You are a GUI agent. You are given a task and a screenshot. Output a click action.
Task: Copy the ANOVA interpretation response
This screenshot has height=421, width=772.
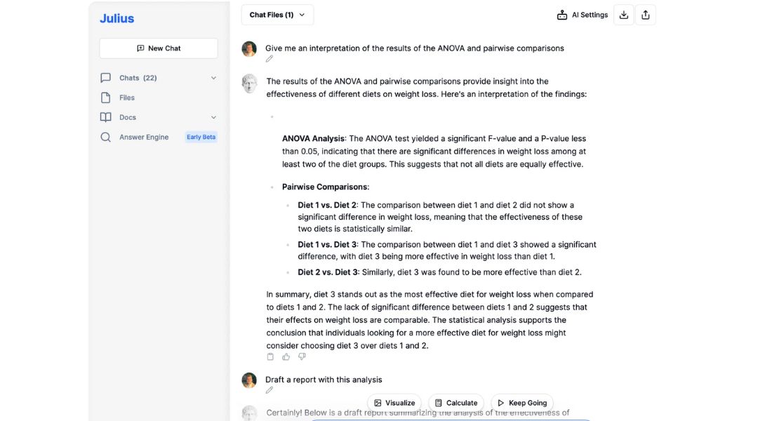(x=270, y=356)
